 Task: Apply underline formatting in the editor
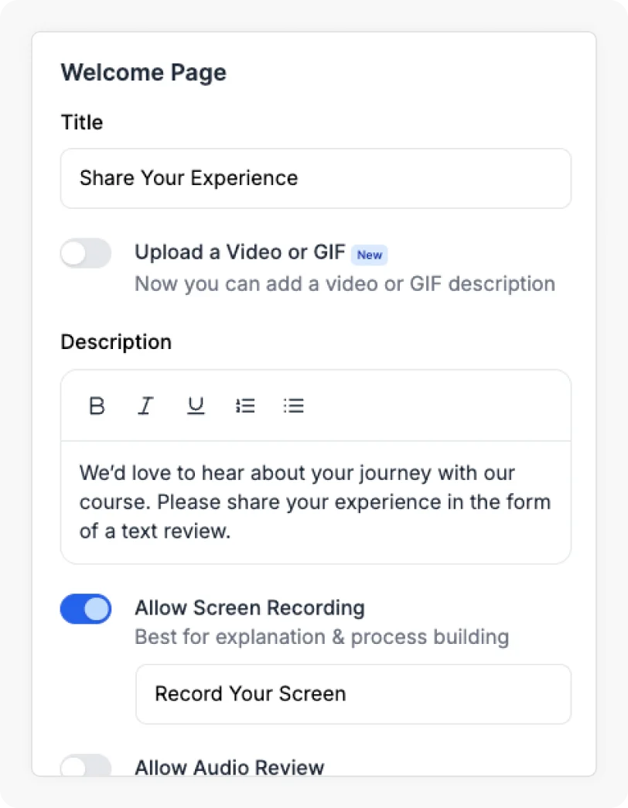coord(196,405)
